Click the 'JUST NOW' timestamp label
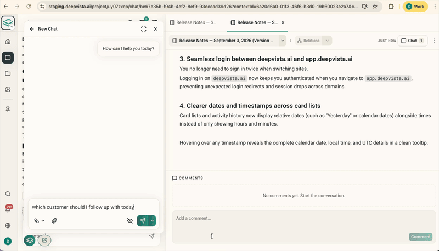This screenshot has height=251, width=439. click(387, 41)
